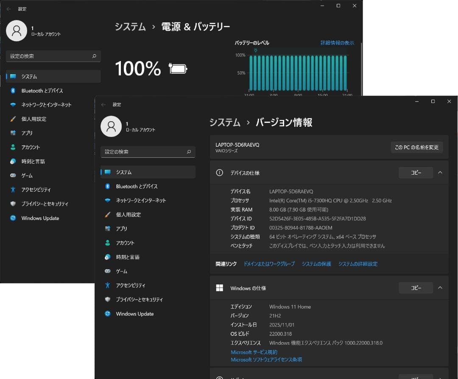Click the インストール日 value 2025/11/01

click(282, 325)
